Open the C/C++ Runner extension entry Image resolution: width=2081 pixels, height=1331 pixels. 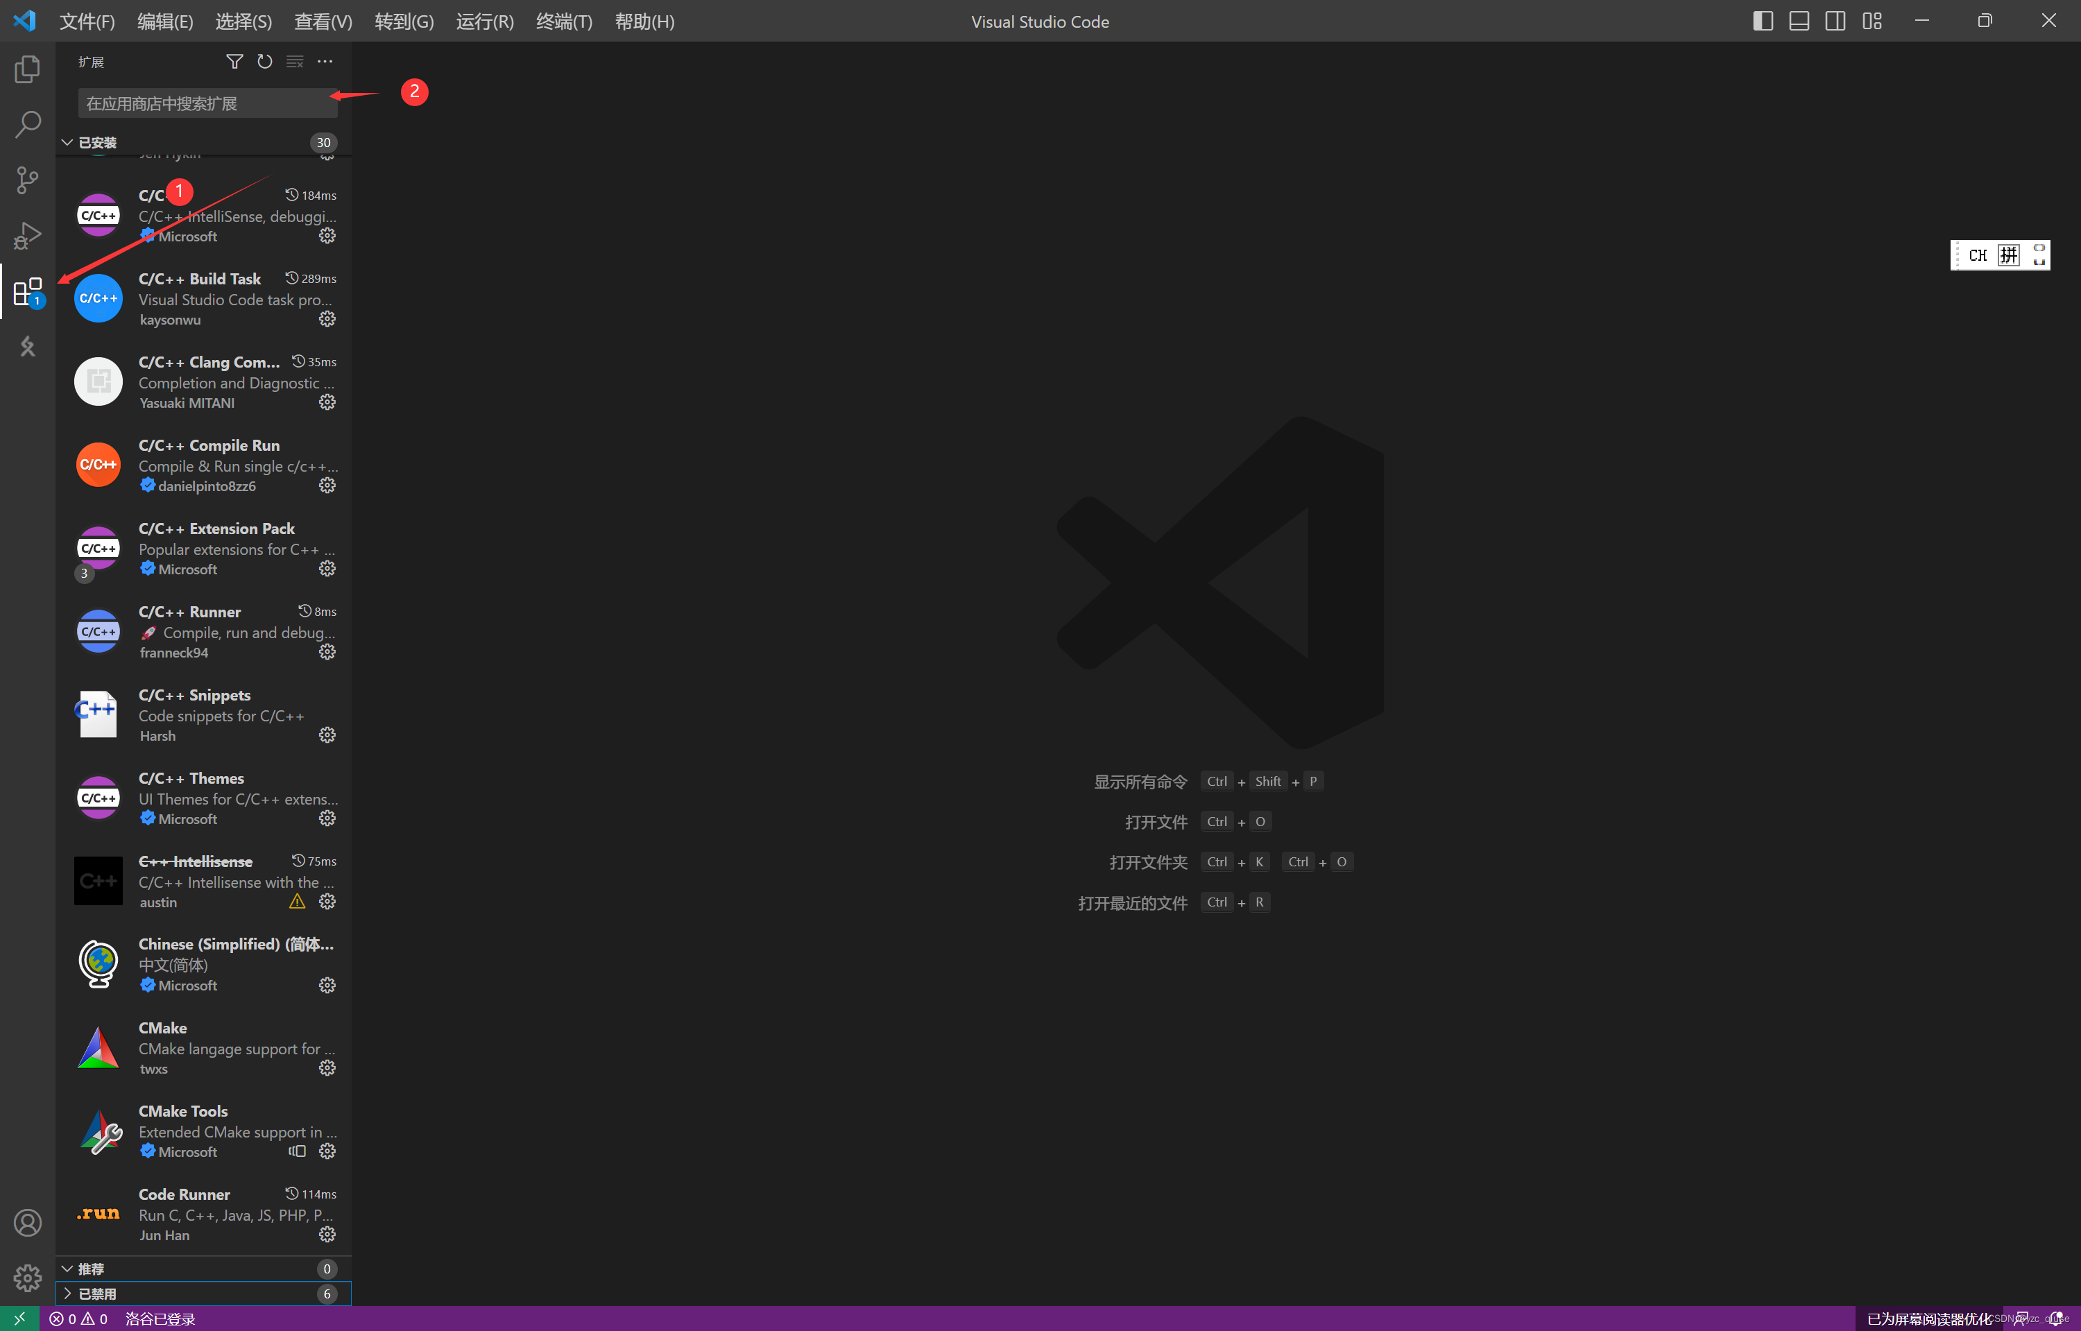click(x=204, y=632)
